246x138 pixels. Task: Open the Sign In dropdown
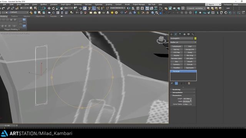click(x=213, y=5)
